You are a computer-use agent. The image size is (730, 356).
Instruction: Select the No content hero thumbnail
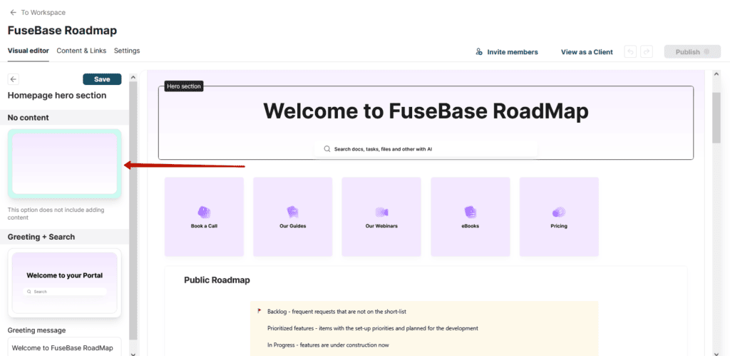point(65,163)
